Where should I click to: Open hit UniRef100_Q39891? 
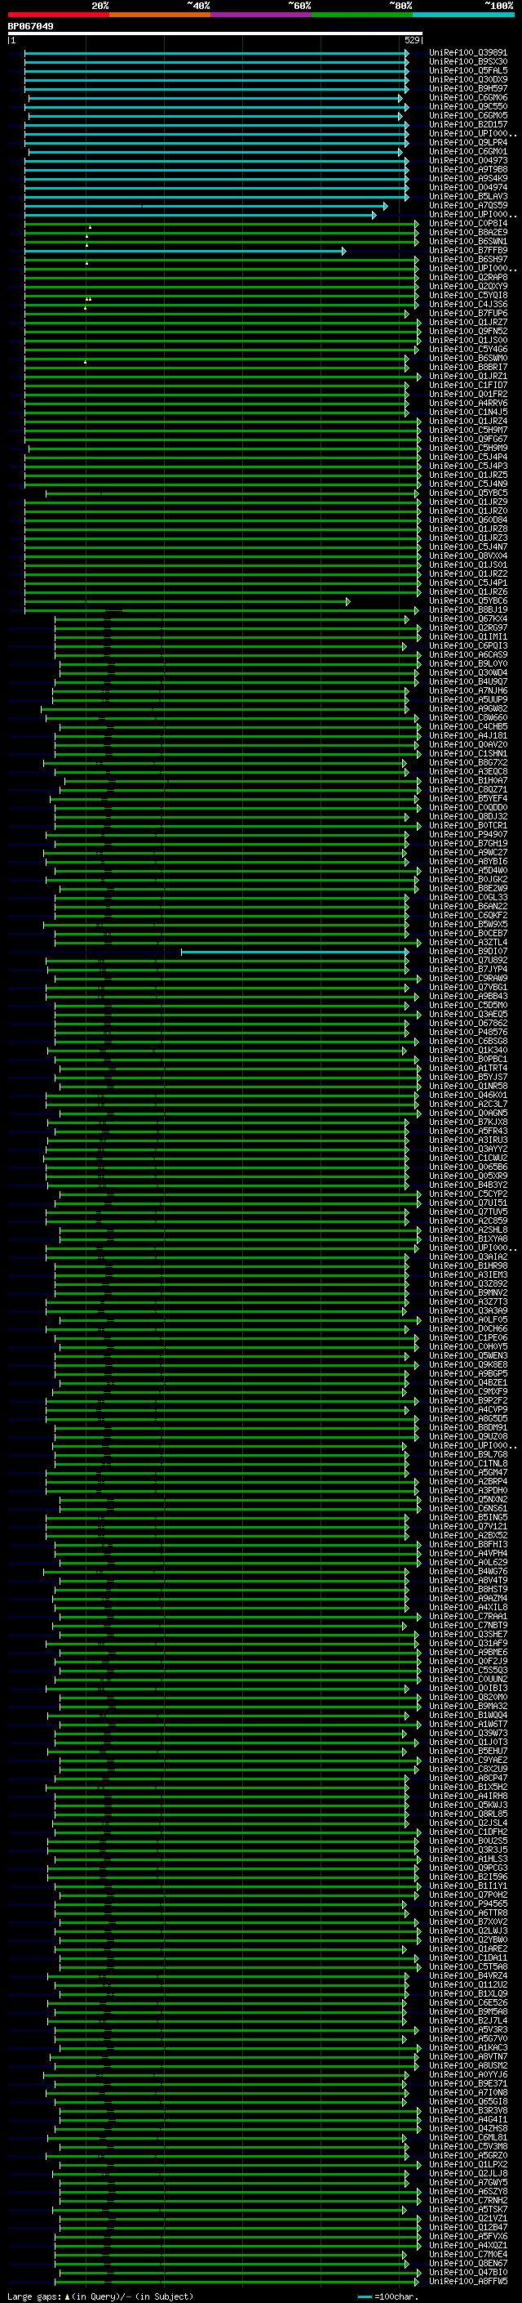(x=468, y=53)
